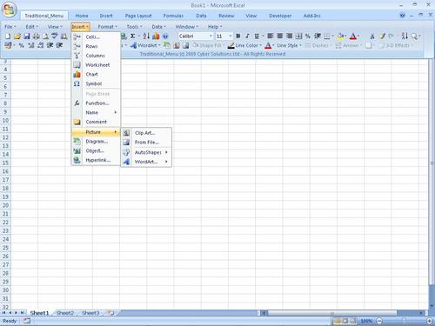Choose From File in Picture submenu
The height and width of the screenshot is (326, 435).
point(146,143)
